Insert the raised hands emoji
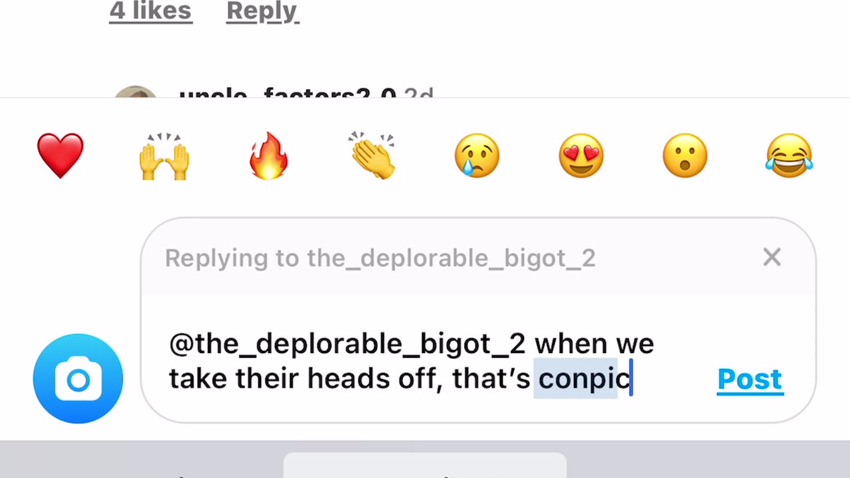Image resolution: width=850 pixels, height=478 pixels. coord(164,157)
